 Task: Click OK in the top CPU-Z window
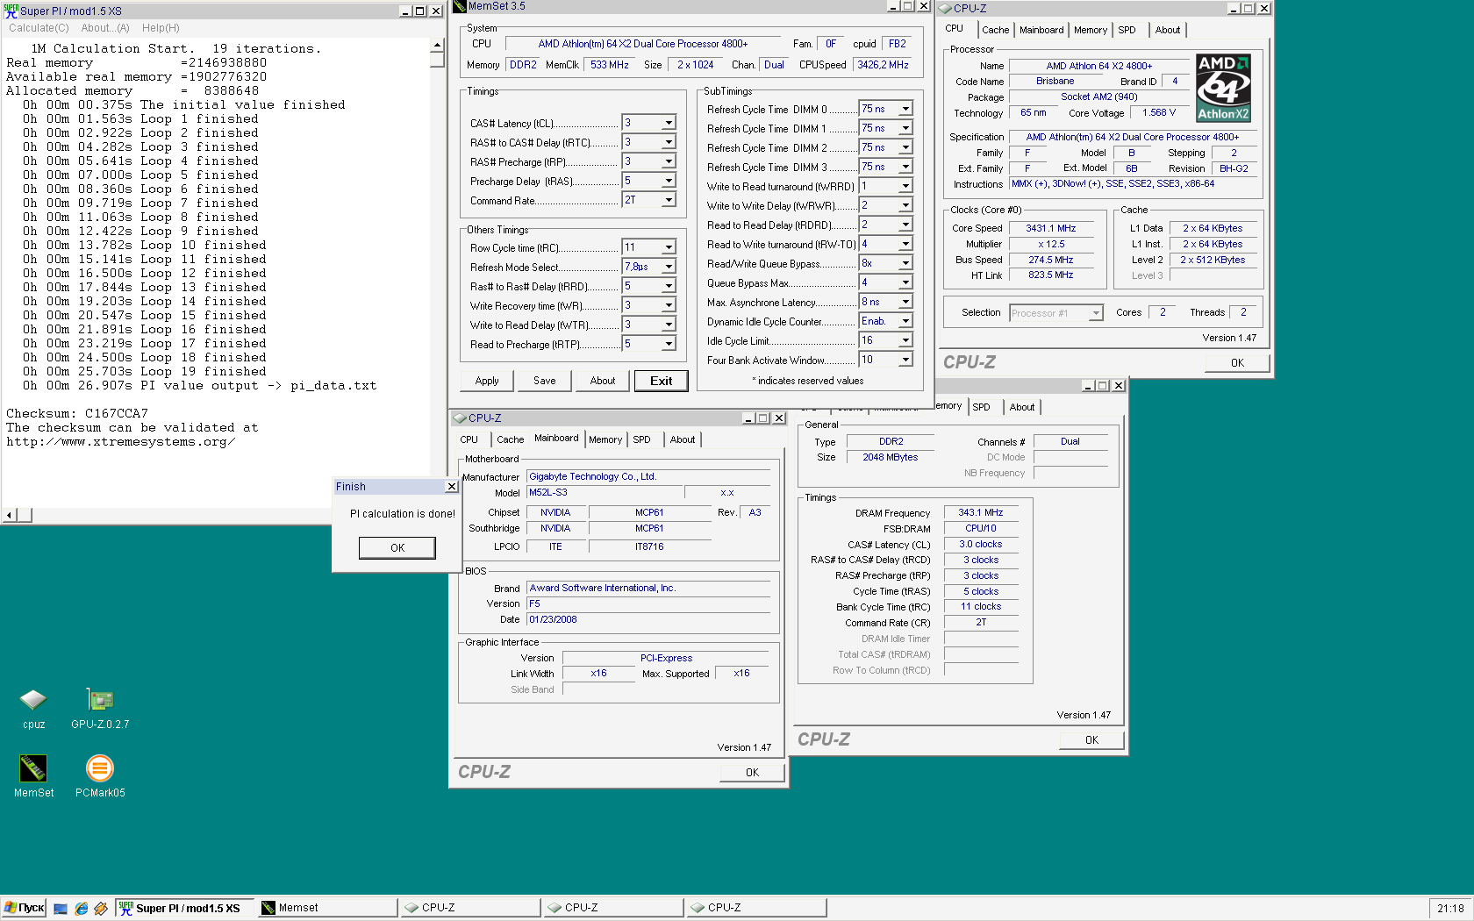click(x=1237, y=362)
